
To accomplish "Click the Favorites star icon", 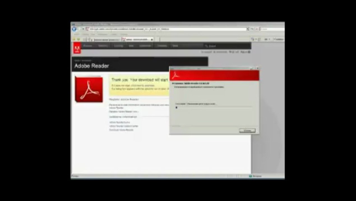I will (74, 39).
